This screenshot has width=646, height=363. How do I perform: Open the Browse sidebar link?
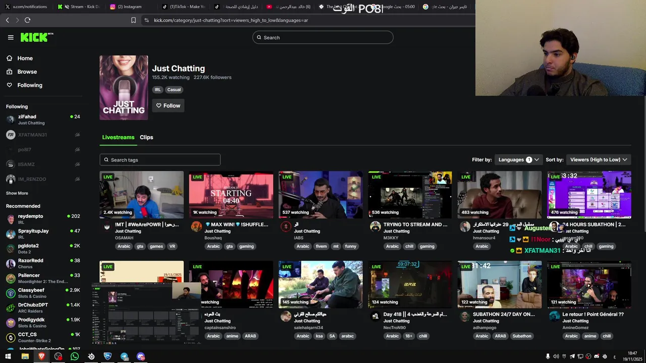[x=27, y=72]
